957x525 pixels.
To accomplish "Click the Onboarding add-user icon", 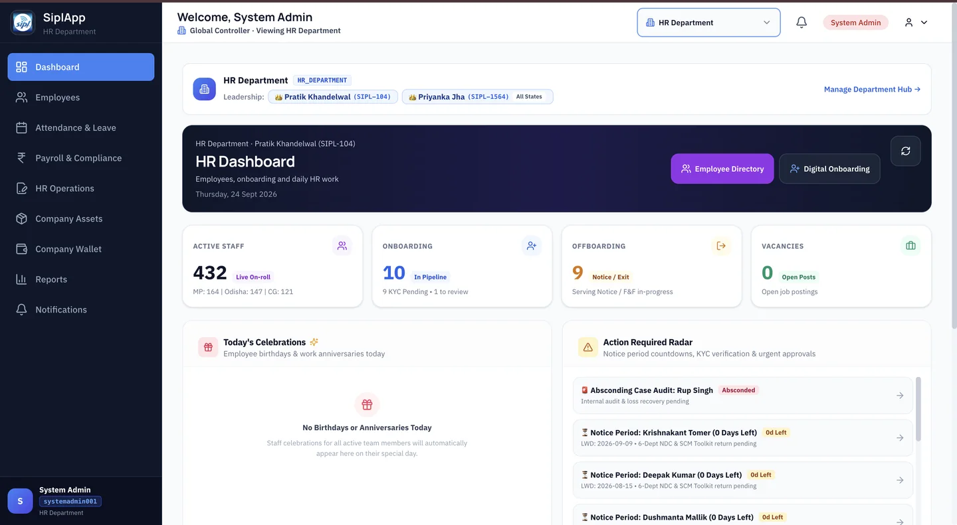I will tap(532, 246).
